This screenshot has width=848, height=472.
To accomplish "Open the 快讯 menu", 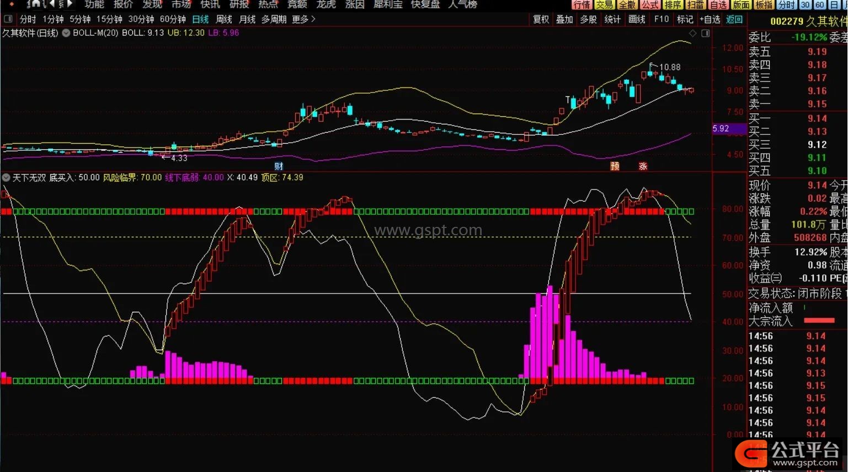I will (210, 4).
